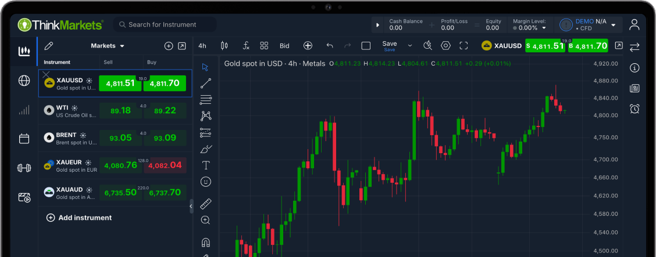Open the instrument info icon

[x=634, y=68]
